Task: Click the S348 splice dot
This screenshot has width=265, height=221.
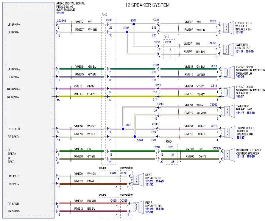Action: tap(135, 137)
